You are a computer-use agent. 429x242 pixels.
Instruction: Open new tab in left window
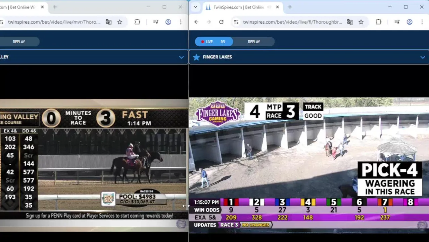tap(55, 7)
